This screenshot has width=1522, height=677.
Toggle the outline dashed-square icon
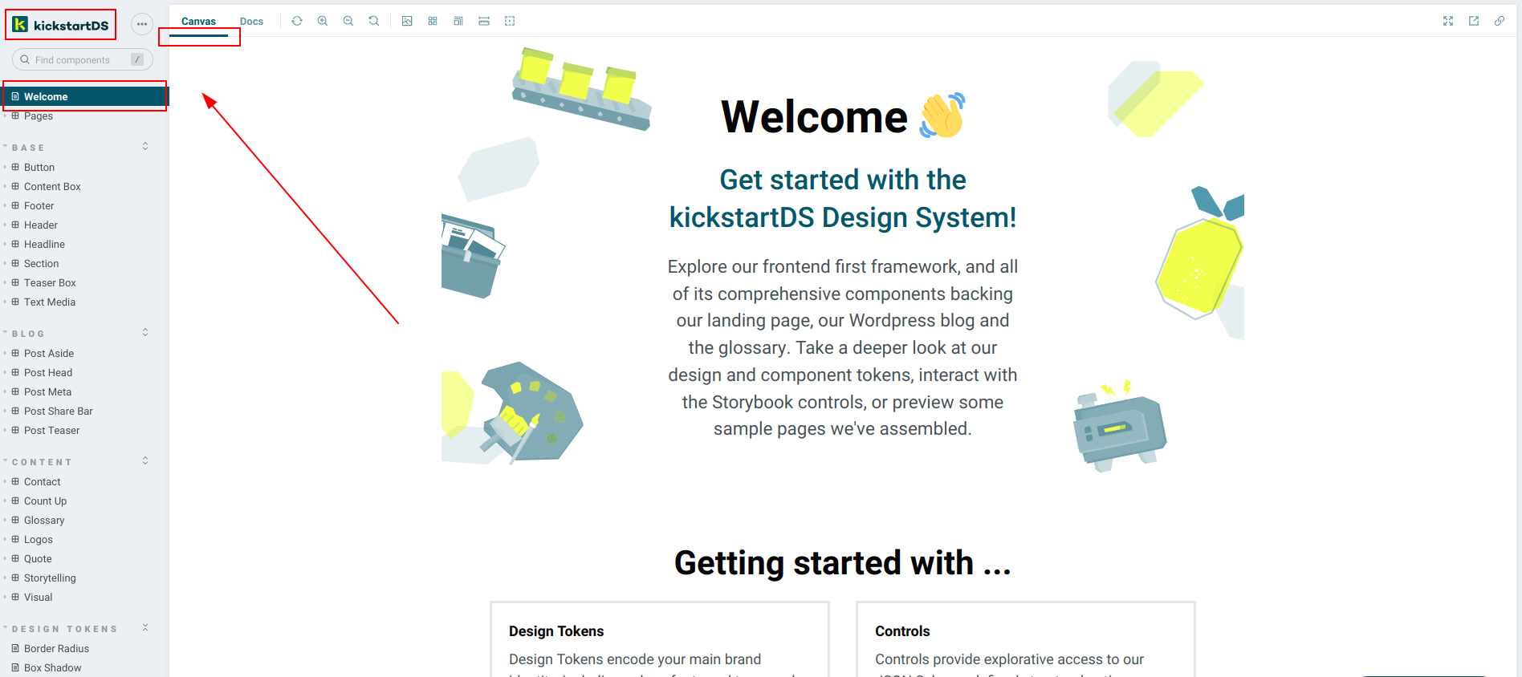[510, 21]
